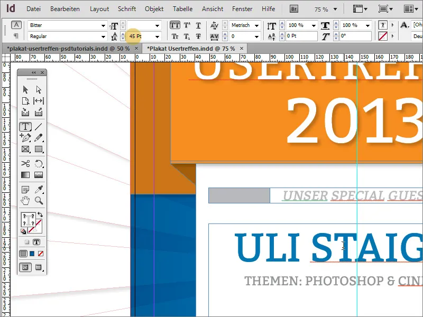Image resolution: width=423 pixels, height=317 pixels.
Task: Choose the Gap tool
Action: coord(39,101)
